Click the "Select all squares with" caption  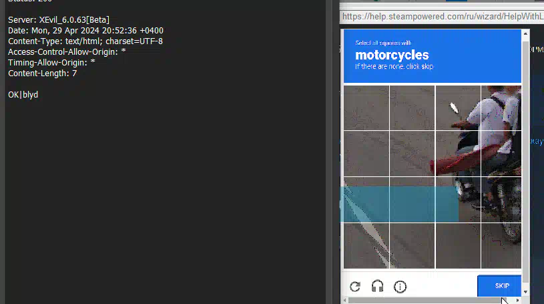pos(383,43)
